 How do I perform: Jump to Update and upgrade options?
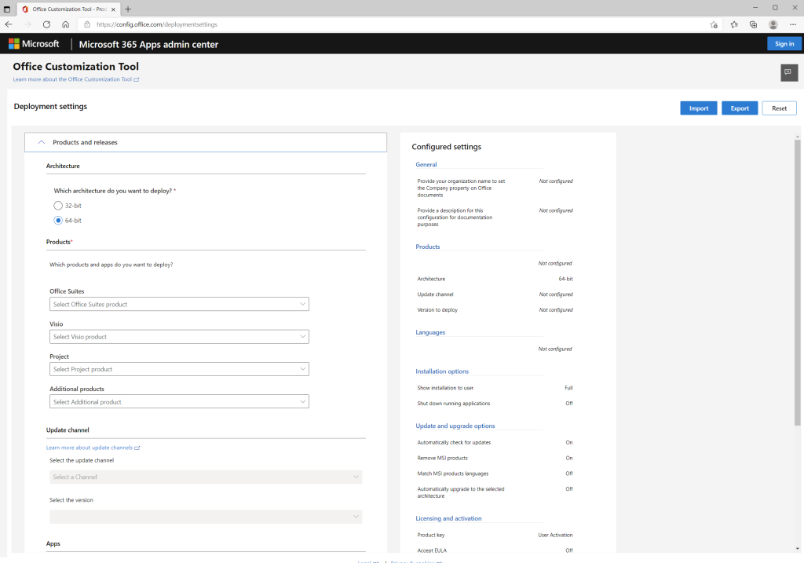(455, 426)
